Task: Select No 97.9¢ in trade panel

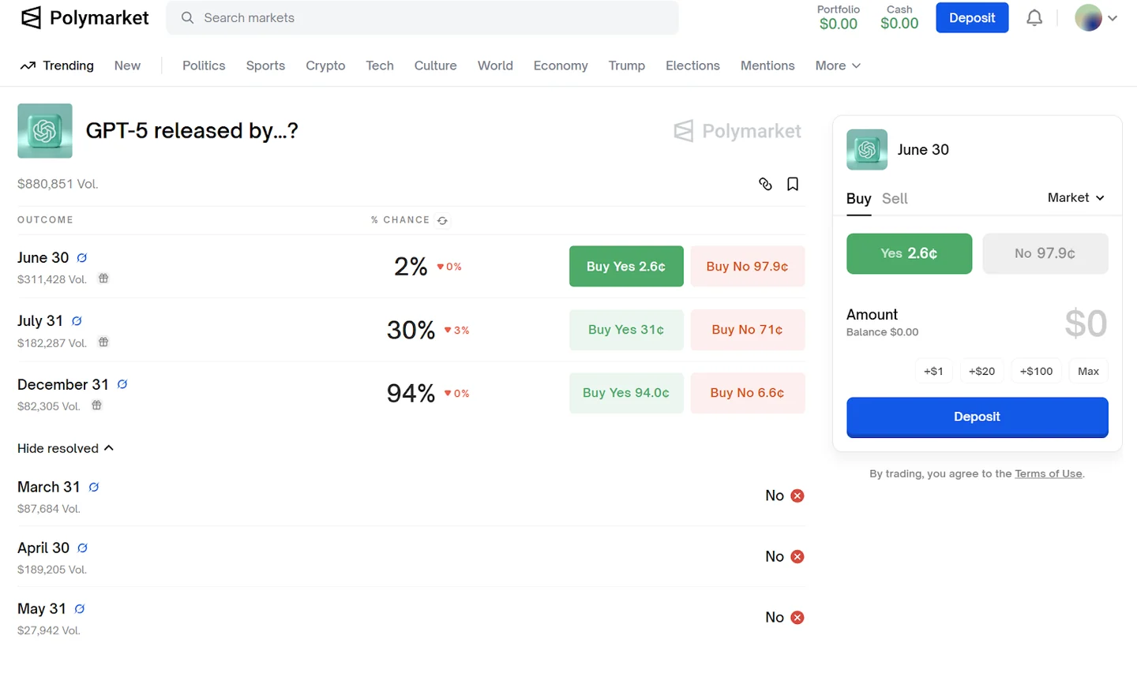Action: [1045, 253]
